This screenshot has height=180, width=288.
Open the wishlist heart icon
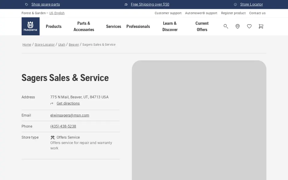[249, 26]
